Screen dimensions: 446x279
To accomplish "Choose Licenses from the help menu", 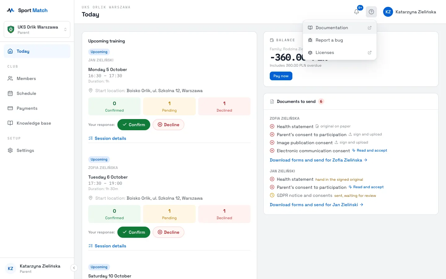I will [340, 52].
